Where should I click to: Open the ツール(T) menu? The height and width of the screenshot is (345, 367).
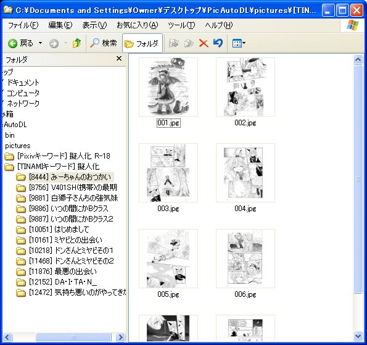tap(181, 25)
